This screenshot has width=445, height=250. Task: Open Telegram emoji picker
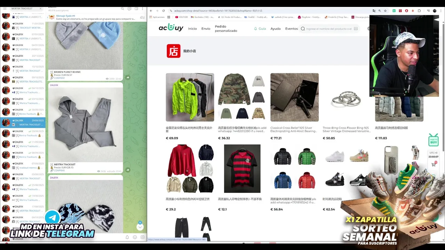pos(135,237)
